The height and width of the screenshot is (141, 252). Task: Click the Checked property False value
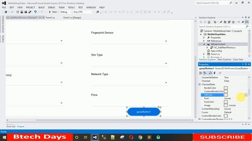point(227,81)
